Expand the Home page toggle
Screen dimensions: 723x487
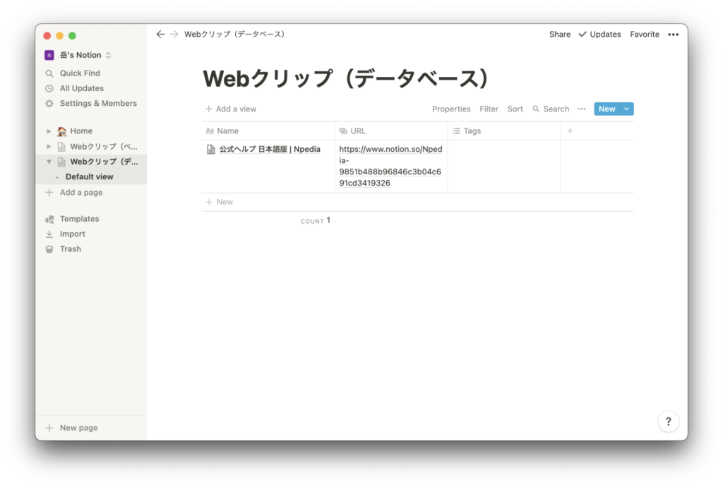49,131
